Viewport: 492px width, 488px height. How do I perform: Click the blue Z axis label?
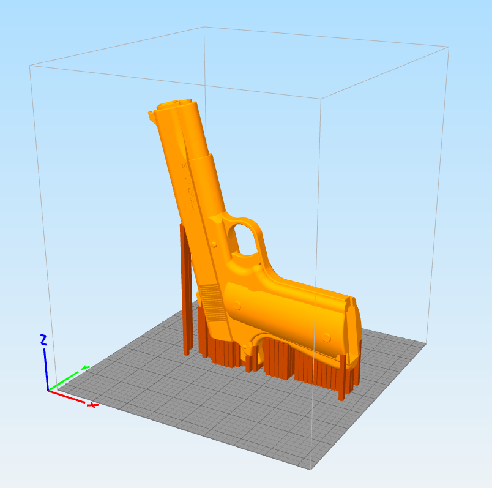click(x=43, y=340)
